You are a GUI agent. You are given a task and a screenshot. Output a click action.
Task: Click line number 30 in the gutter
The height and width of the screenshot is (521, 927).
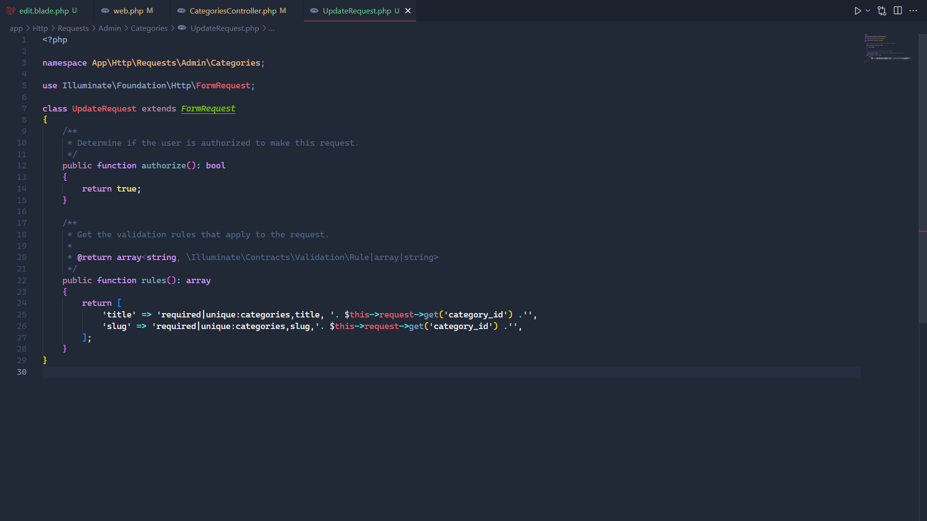[22, 372]
